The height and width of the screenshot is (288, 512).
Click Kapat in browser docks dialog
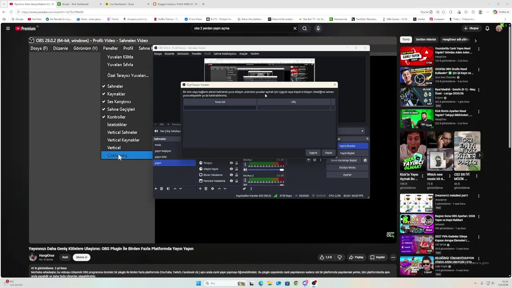(328, 152)
